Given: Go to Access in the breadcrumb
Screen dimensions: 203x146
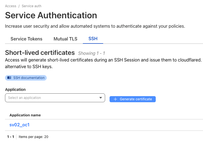Looking at the screenshot, I should [x=11, y=6].
